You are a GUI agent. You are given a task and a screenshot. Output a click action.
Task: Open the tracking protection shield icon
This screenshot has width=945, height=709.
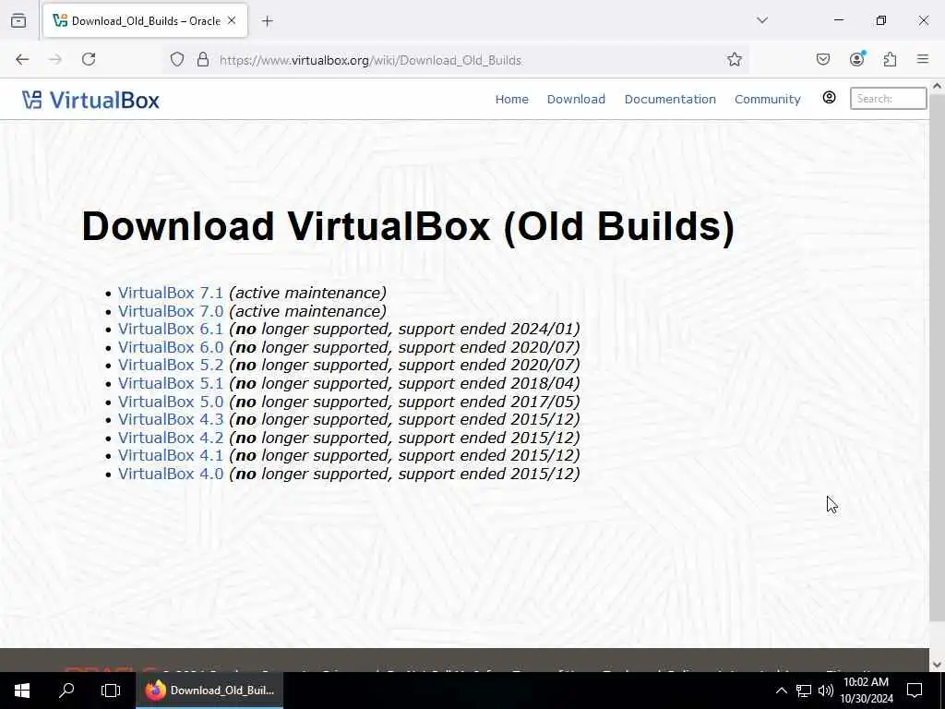pos(176,60)
